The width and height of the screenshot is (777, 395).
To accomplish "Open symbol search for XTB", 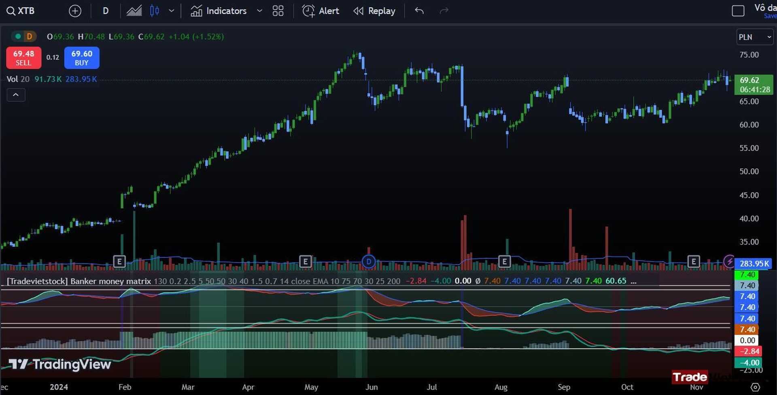I will 21,11.
